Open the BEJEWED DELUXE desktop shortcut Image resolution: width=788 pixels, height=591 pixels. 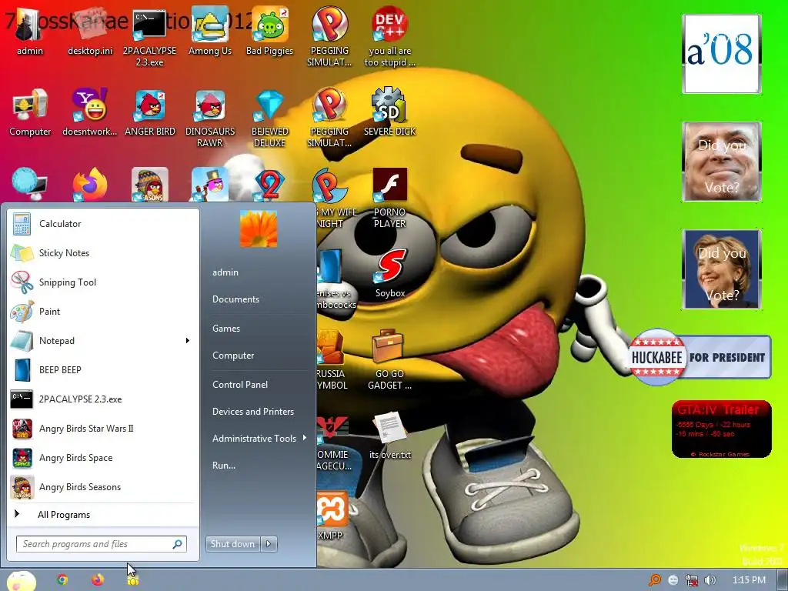(x=270, y=118)
